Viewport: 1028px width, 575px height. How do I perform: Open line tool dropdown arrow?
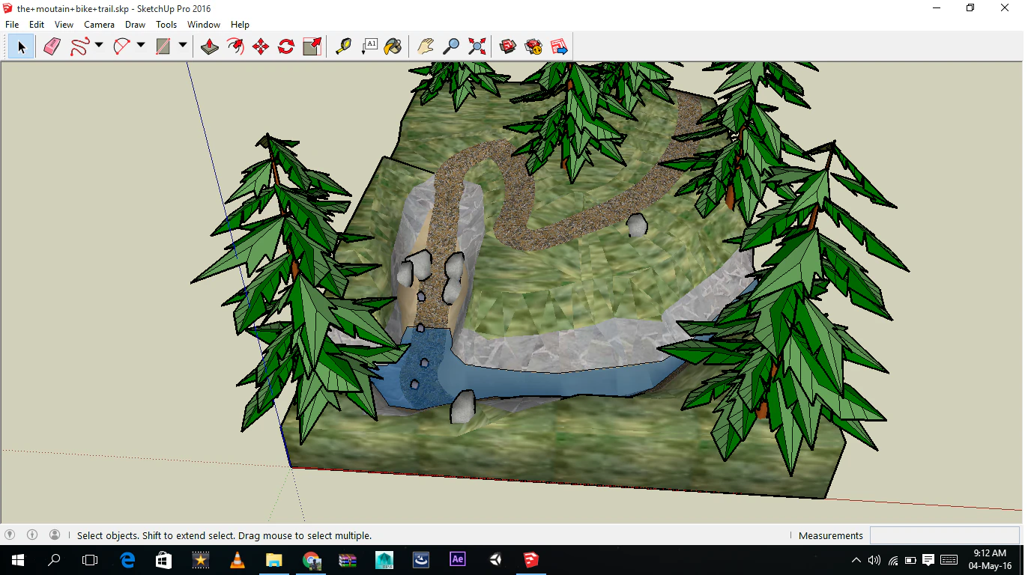click(x=99, y=46)
